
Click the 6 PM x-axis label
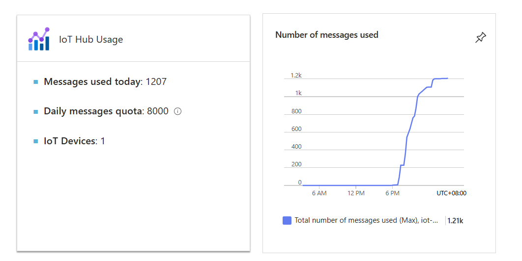392,193
